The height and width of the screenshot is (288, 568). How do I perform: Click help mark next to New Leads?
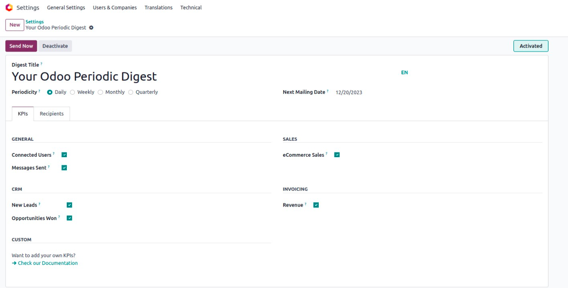pos(40,204)
